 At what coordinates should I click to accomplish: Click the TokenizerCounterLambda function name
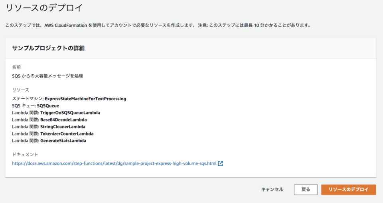click(x=67, y=134)
